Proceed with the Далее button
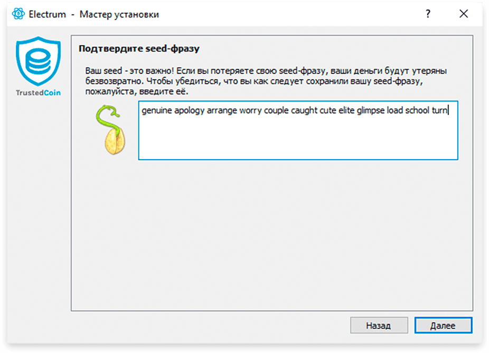Image resolution: width=489 pixels, height=353 pixels. click(x=443, y=325)
